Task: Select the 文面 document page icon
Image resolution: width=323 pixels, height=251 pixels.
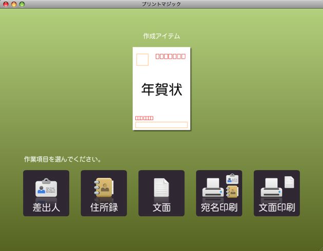Action: tap(161, 188)
